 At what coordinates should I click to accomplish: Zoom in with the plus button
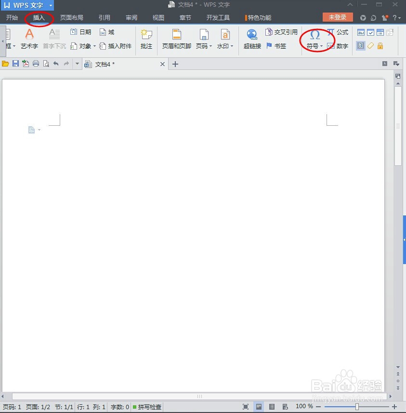(394, 407)
